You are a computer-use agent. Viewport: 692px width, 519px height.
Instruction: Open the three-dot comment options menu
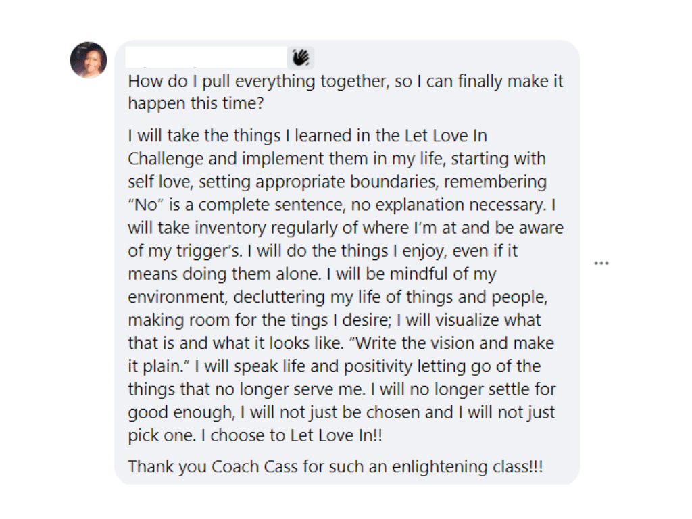[x=601, y=263]
